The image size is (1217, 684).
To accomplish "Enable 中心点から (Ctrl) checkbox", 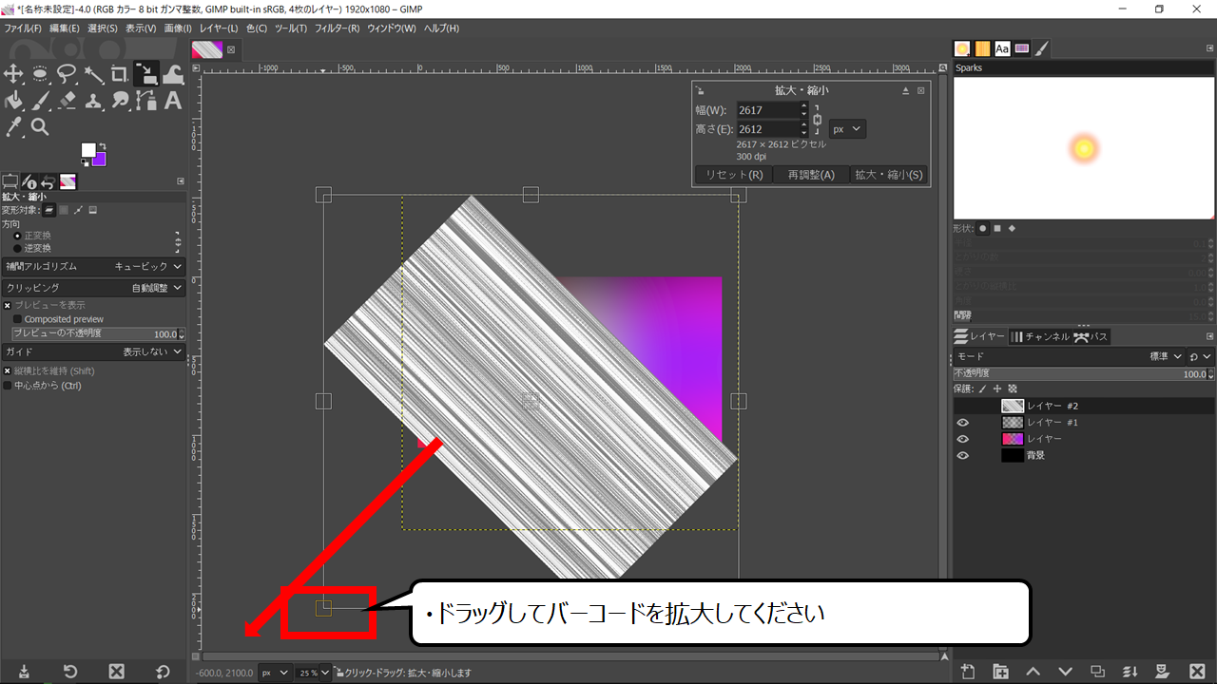I will tap(8, 386).
